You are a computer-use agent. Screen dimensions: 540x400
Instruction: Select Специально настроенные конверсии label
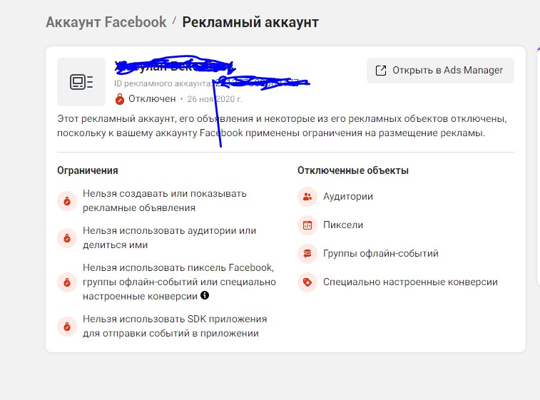410,282
